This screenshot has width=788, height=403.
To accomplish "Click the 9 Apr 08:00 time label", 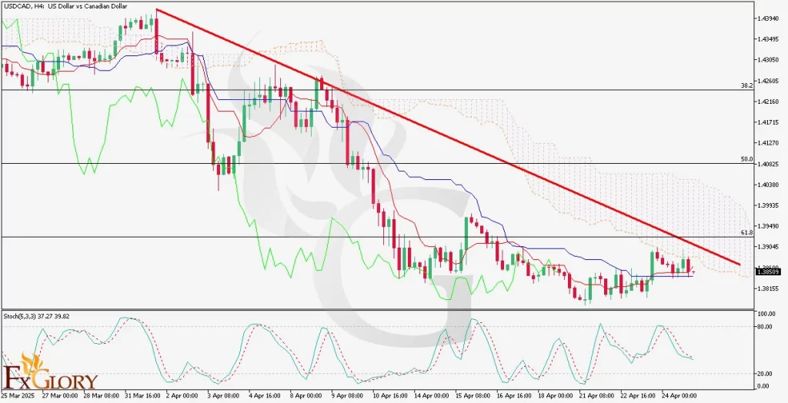I will [x=349, y=395].
